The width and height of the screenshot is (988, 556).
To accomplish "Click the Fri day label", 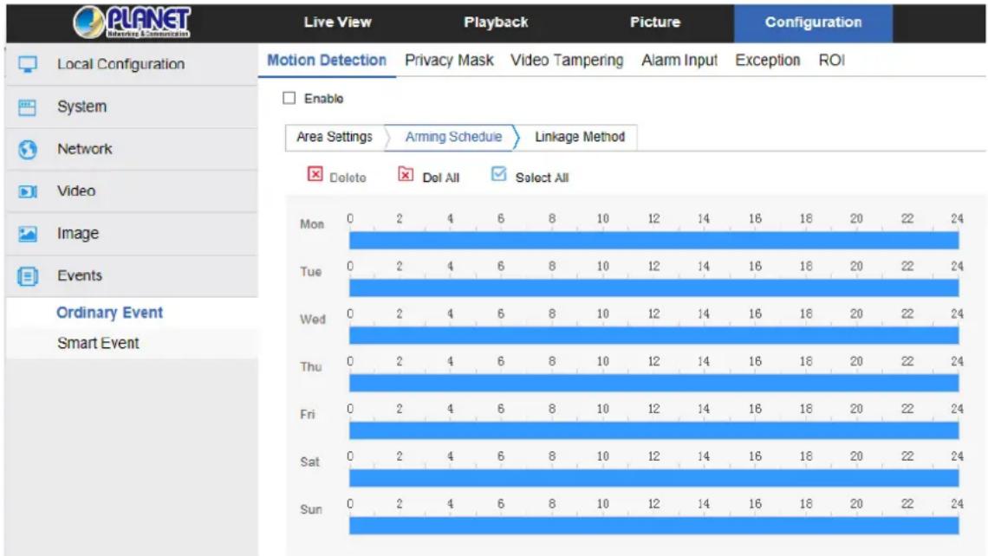I will (307, 414).
